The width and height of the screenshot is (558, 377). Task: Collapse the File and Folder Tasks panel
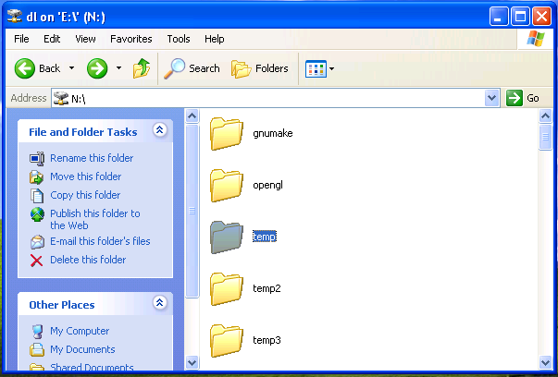[x=159, y=130]
